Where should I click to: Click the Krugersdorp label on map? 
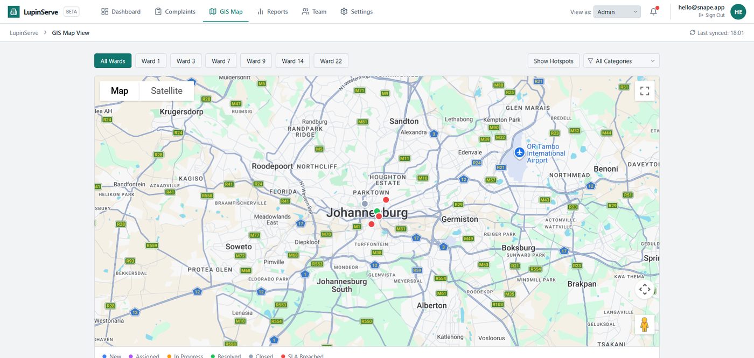tap(181, 112)
